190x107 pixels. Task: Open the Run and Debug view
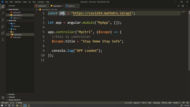point(3,26)
